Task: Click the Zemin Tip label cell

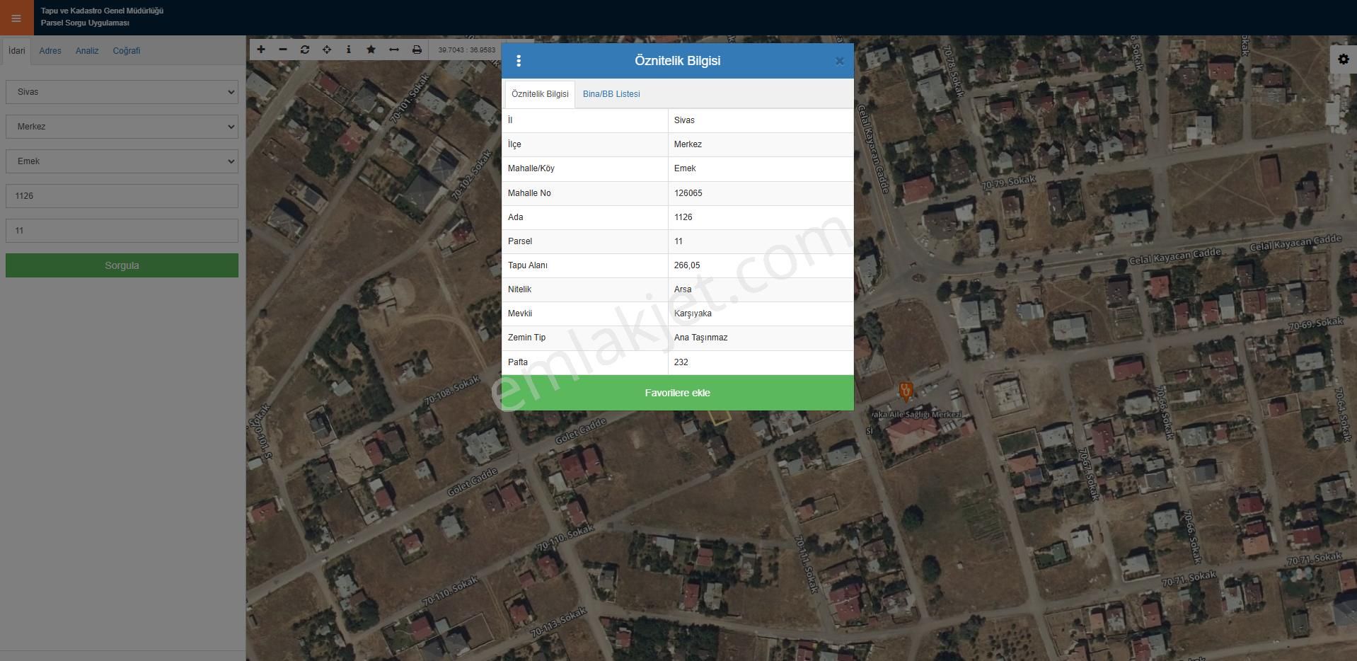Action: [584, 338]
